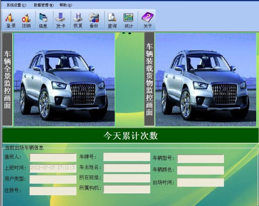This screenshot has height=206, width=259.
Task: Click the 恢复 restore icon
Action: click(x=78, y=20)
